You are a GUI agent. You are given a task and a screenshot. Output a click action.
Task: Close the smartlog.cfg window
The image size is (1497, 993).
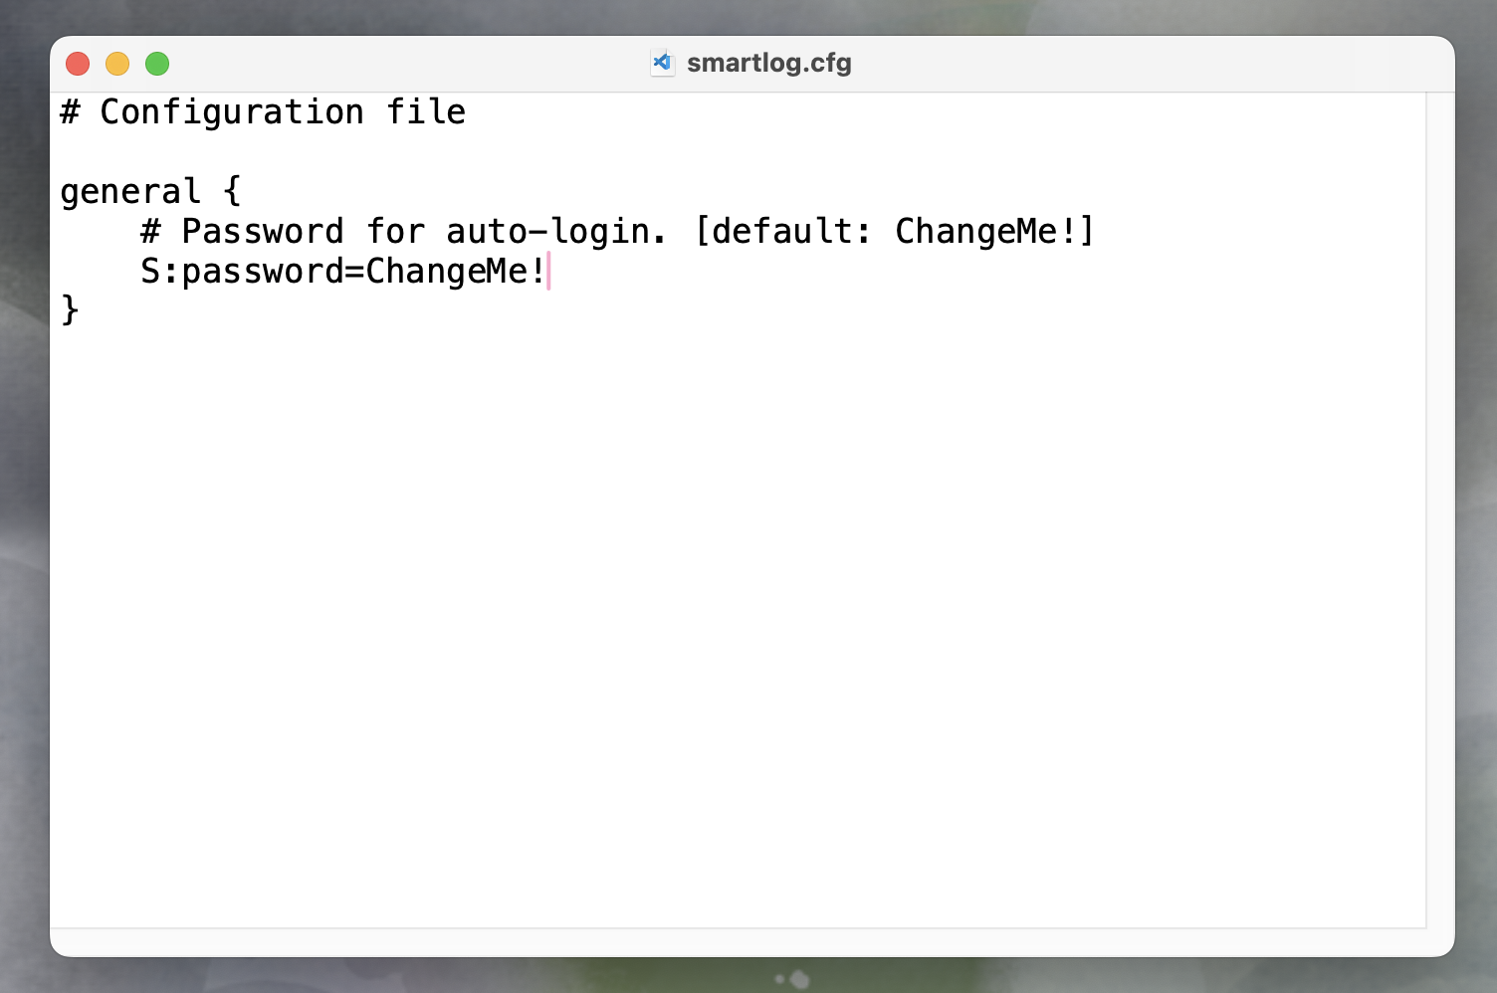pyautogui.click(x=78, y=64)
